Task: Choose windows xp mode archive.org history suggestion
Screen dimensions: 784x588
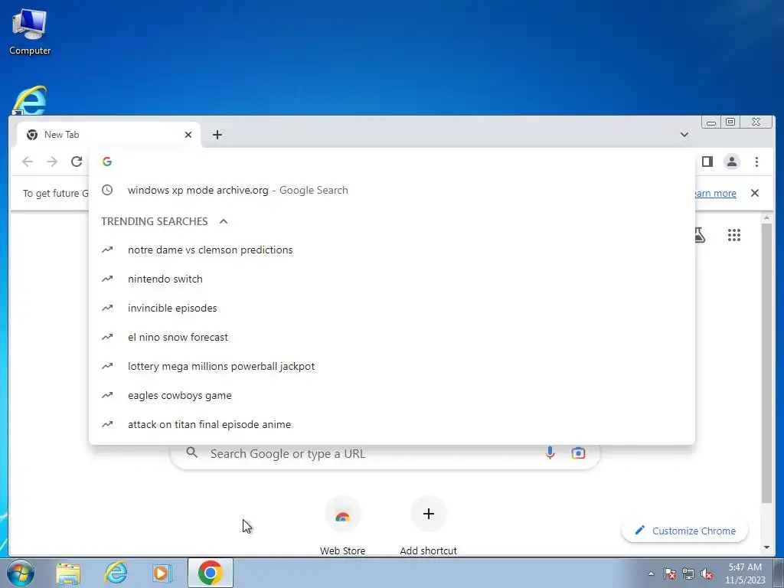Action: [391, 190]
